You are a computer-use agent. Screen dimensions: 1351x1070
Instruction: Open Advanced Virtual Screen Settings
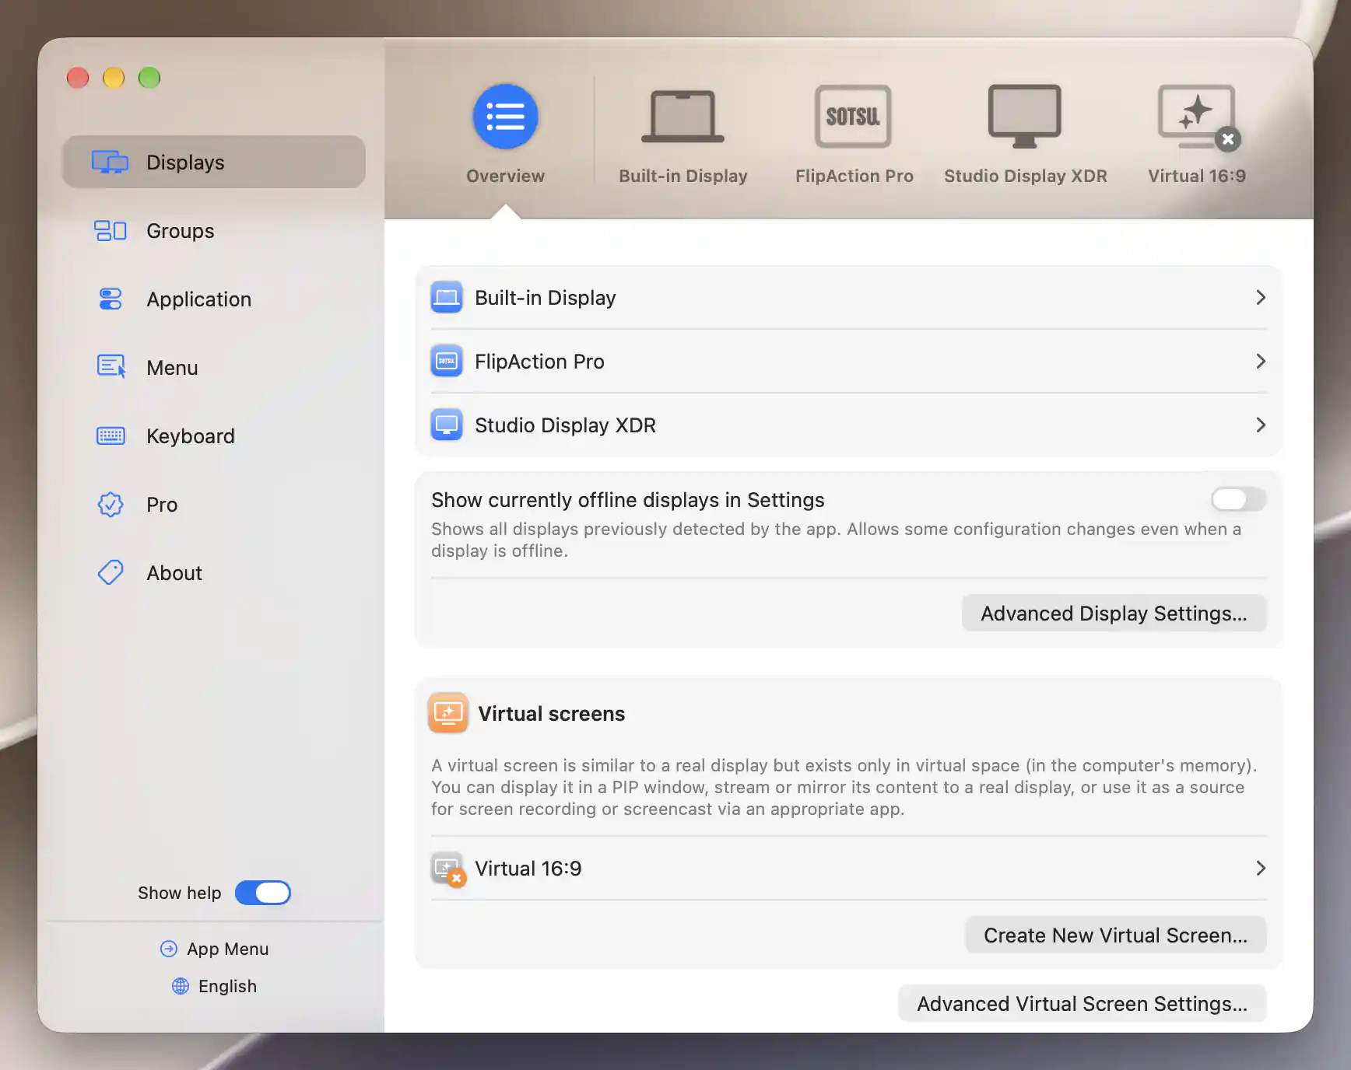(1082, 1004)
